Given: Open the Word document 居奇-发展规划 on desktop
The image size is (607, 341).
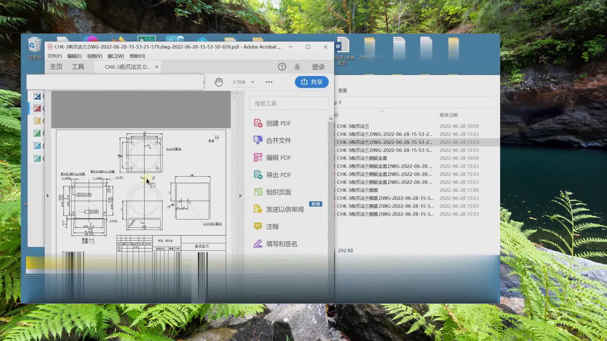Looking at the screenshot, I should coord(343,51).
